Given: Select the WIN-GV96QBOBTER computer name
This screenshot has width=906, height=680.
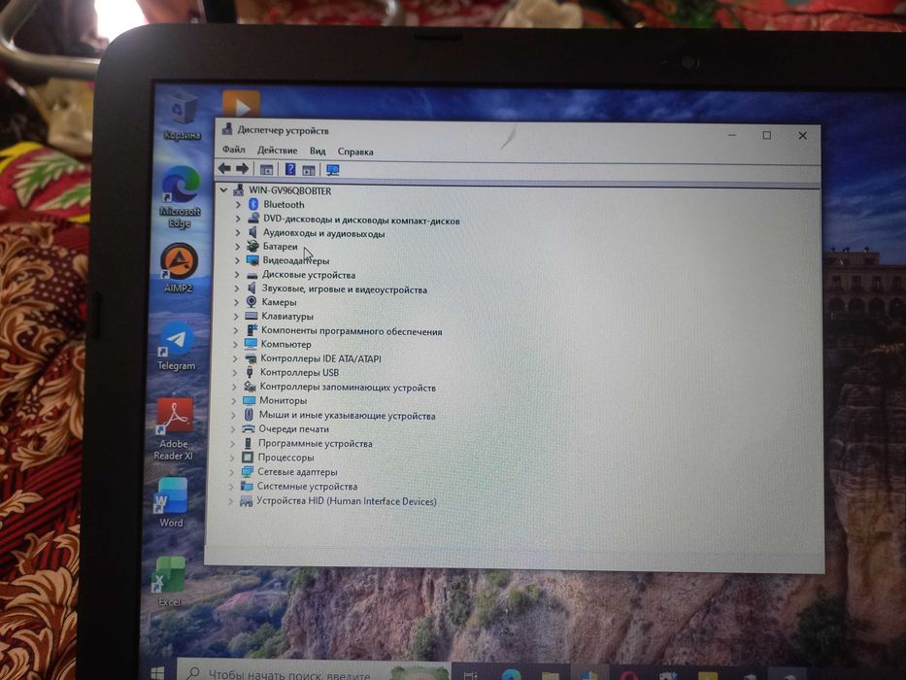Looking at the screenshot, I should point(290,190).
